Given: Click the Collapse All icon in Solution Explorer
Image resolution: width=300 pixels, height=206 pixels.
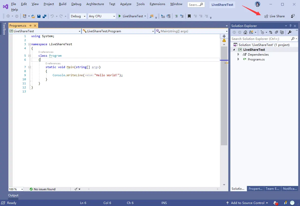Looking at the screenshot, I should [x=276, y=32].
